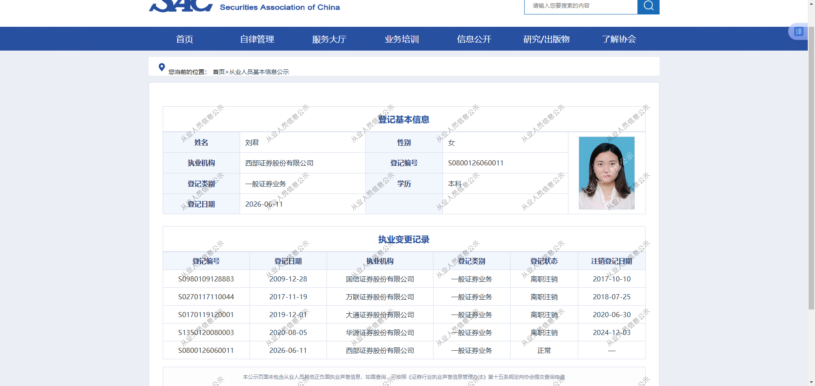Click 从业人员基本信息公示 breadcrumb
This screenshot has height=386, width=815.
point(259,72)
